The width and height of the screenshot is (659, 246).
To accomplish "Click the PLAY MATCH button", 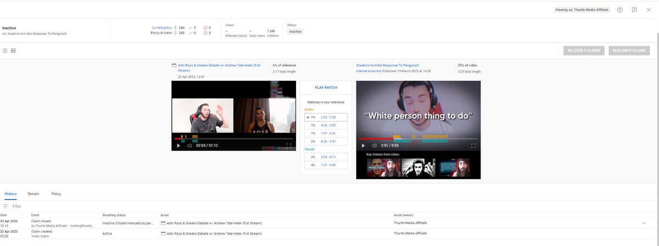I will click(326, 87).
